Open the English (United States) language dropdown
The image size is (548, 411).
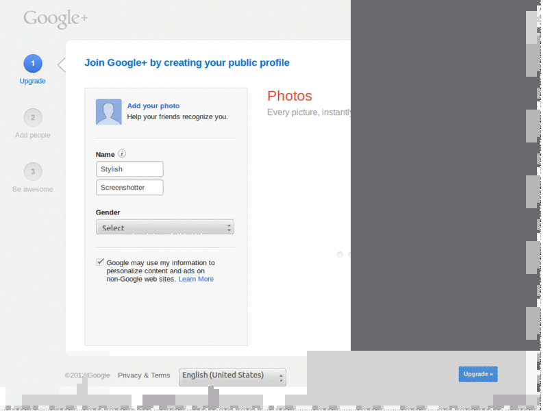232,377
